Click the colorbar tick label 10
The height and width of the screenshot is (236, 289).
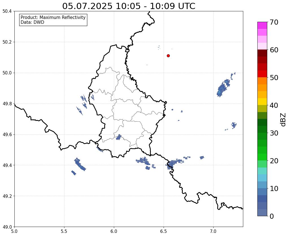click(274, 188)
